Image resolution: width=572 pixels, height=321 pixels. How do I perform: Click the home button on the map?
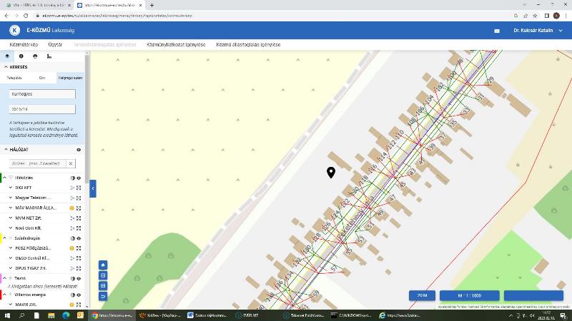103,265
